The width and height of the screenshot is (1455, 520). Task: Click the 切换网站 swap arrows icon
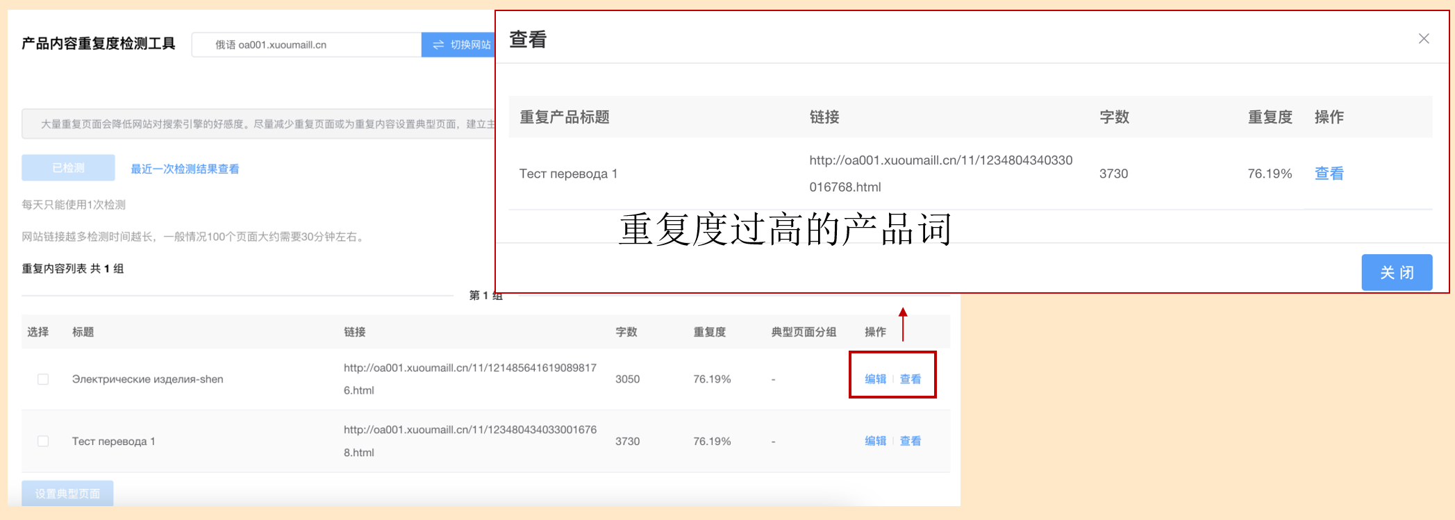[x=438, y=44]
